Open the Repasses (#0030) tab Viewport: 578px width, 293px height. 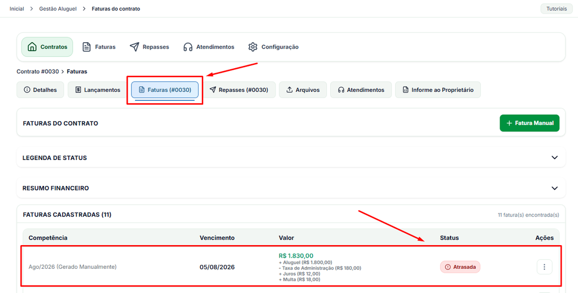pyautogui.click(x=239, y=90)
